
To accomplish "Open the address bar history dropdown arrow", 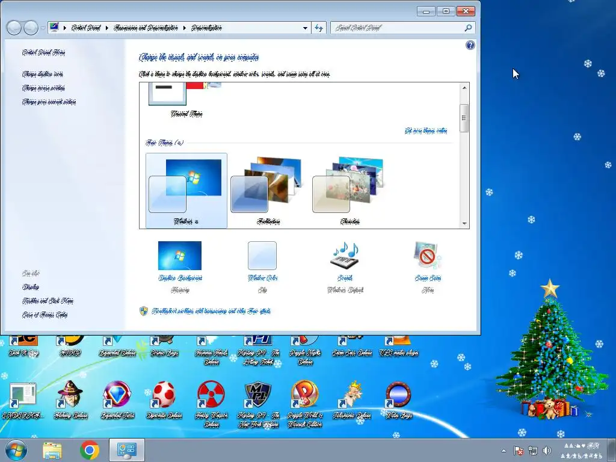I will click(x=305, y=28).
